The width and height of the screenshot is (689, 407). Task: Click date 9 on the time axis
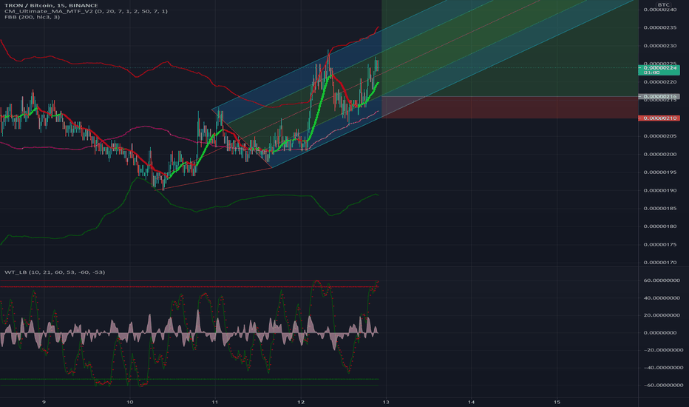pyautogui.click(x=44, y=402)
